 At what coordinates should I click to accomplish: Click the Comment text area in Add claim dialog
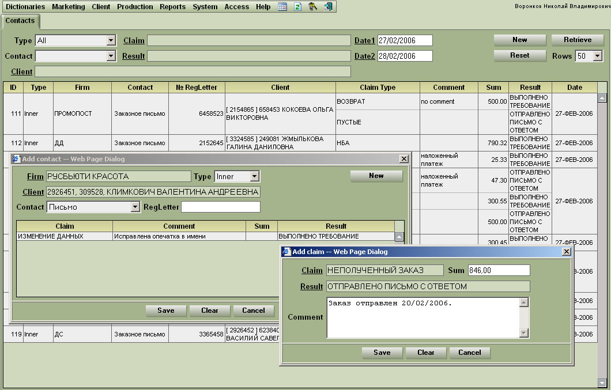(423, 317)
